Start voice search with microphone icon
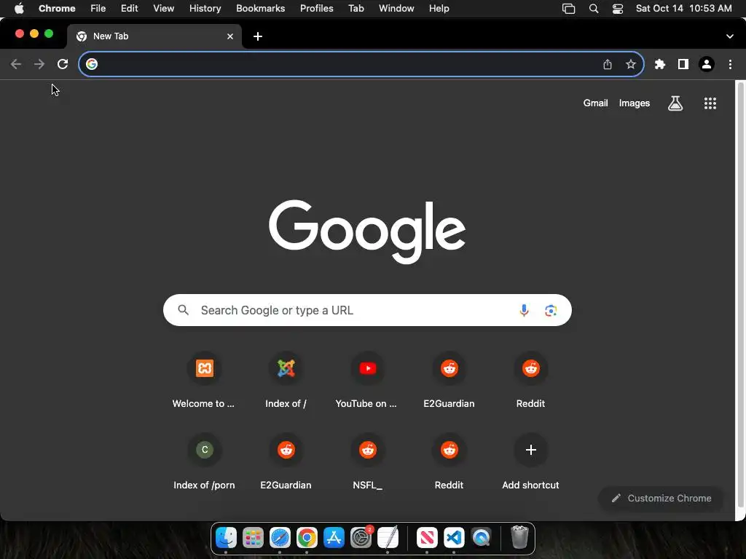The width and height of the screenshot is (746, 559). (x=524, y=310)
